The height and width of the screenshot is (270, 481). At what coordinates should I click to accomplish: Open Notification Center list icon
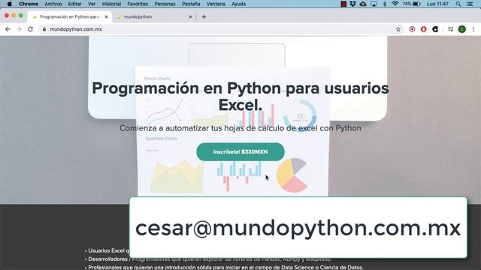click(x=470, y=4)
